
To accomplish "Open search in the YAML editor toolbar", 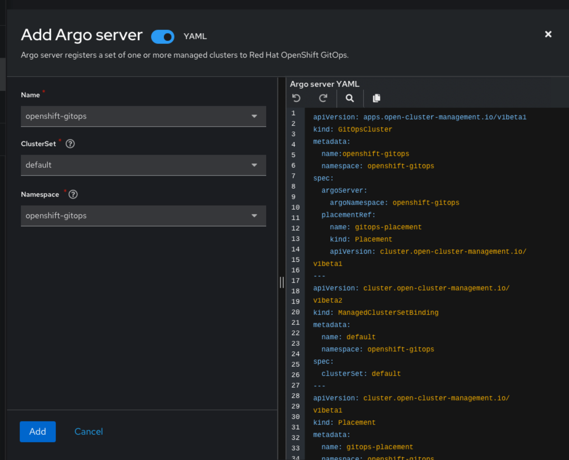I will click(349, 98).
